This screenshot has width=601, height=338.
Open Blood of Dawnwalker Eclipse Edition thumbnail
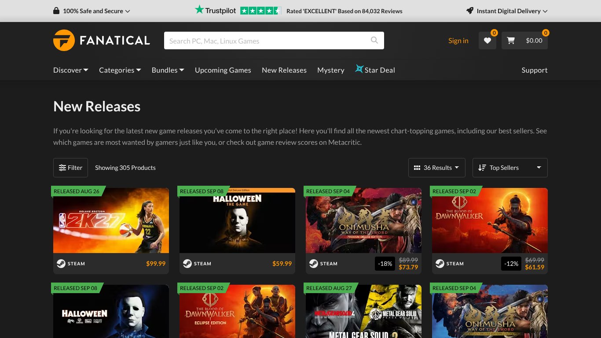click(x=237, y=311)
